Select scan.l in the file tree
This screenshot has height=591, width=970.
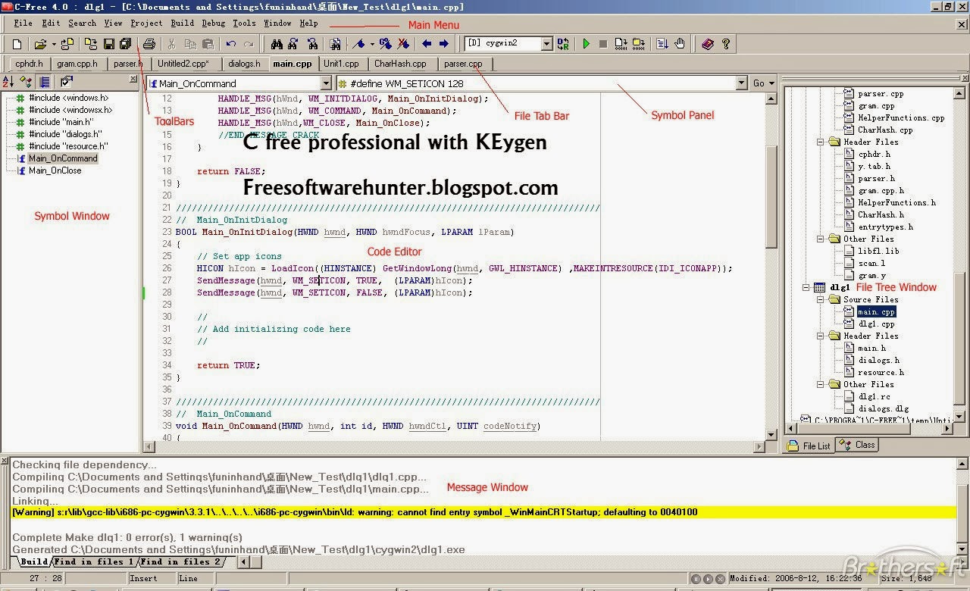point(871,263)
